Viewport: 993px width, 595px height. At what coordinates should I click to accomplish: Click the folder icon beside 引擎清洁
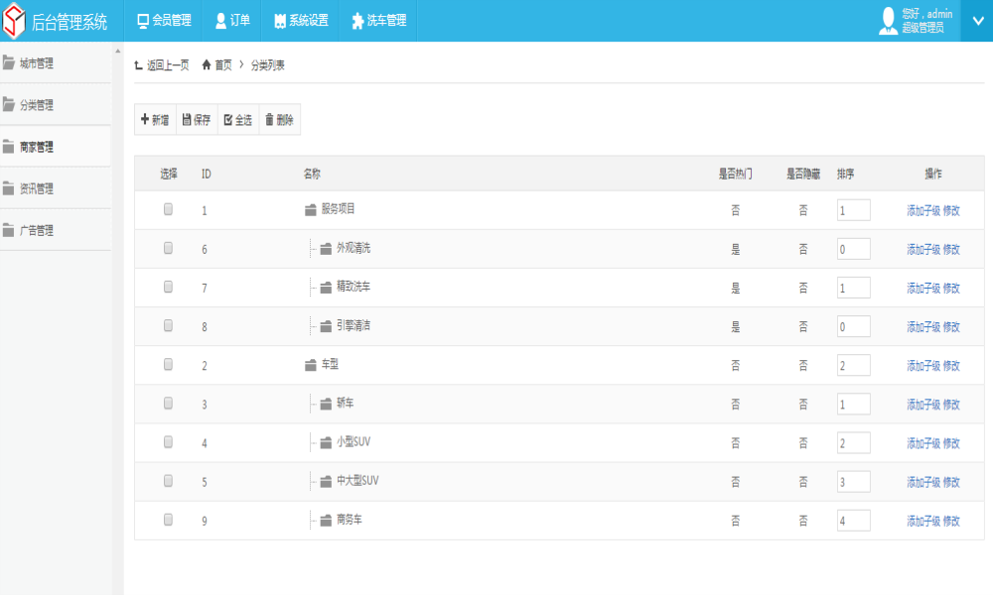326,326
